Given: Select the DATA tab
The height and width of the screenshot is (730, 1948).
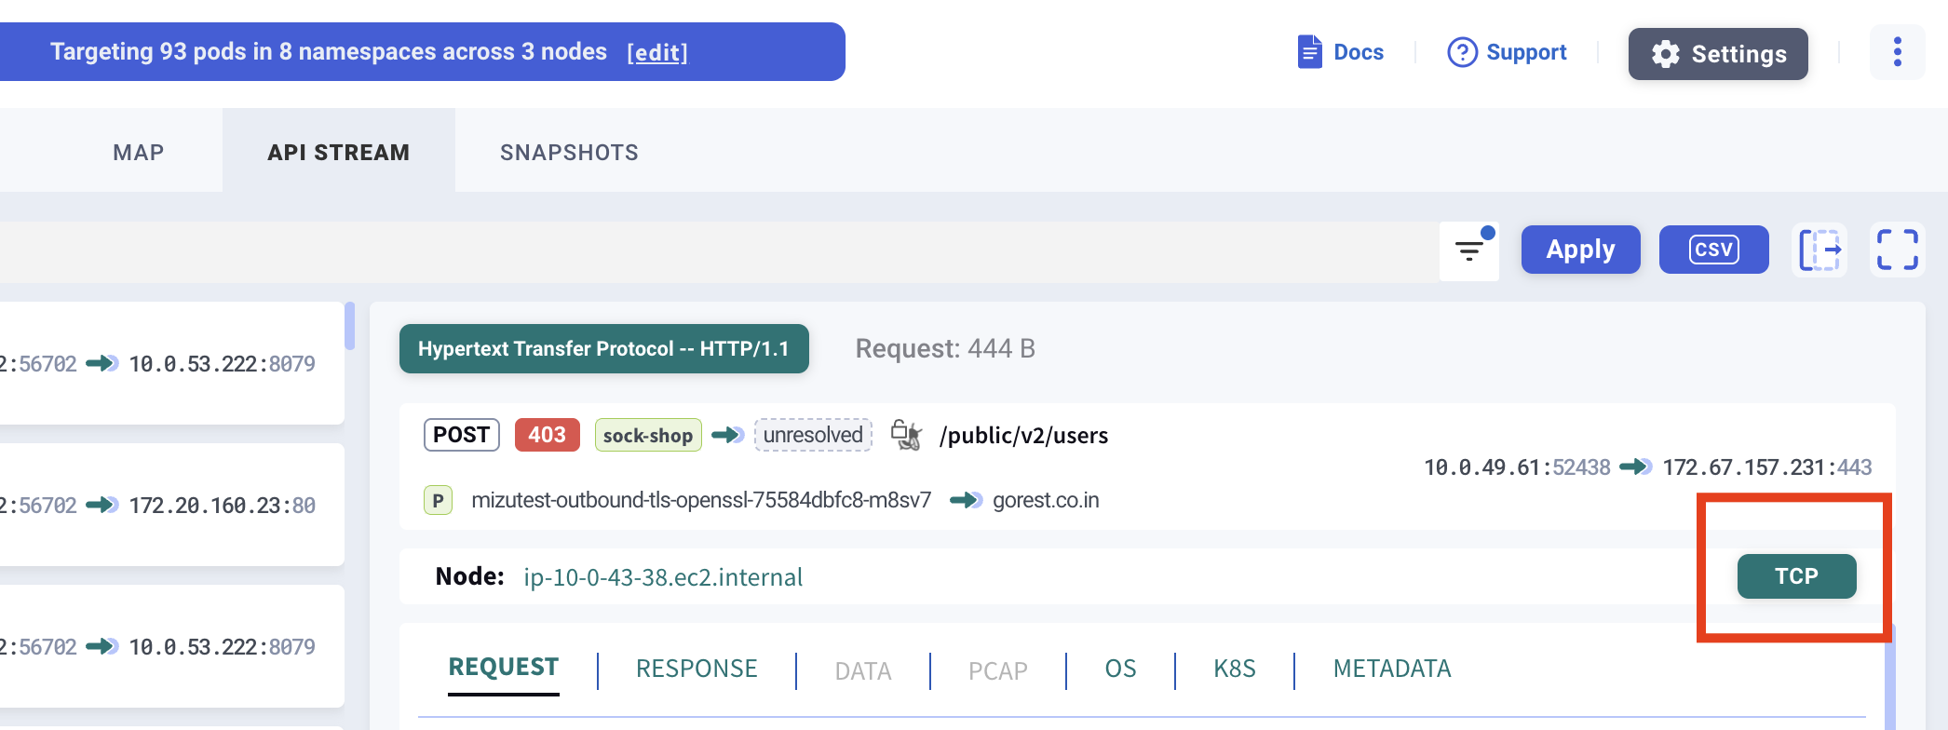Looking at the screenshot, I should [x=863, y=670].
